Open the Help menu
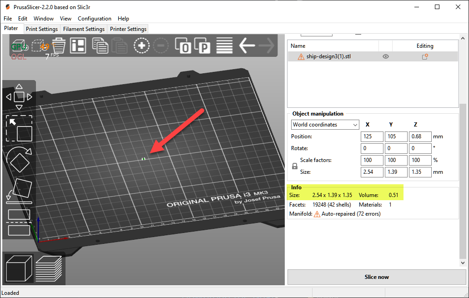469x298 pixels. [123, 19]
